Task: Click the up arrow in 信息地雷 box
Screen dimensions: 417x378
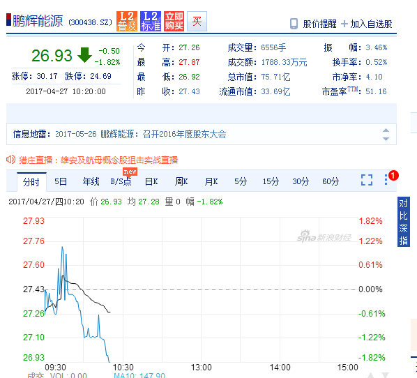Action: (386, 130)
